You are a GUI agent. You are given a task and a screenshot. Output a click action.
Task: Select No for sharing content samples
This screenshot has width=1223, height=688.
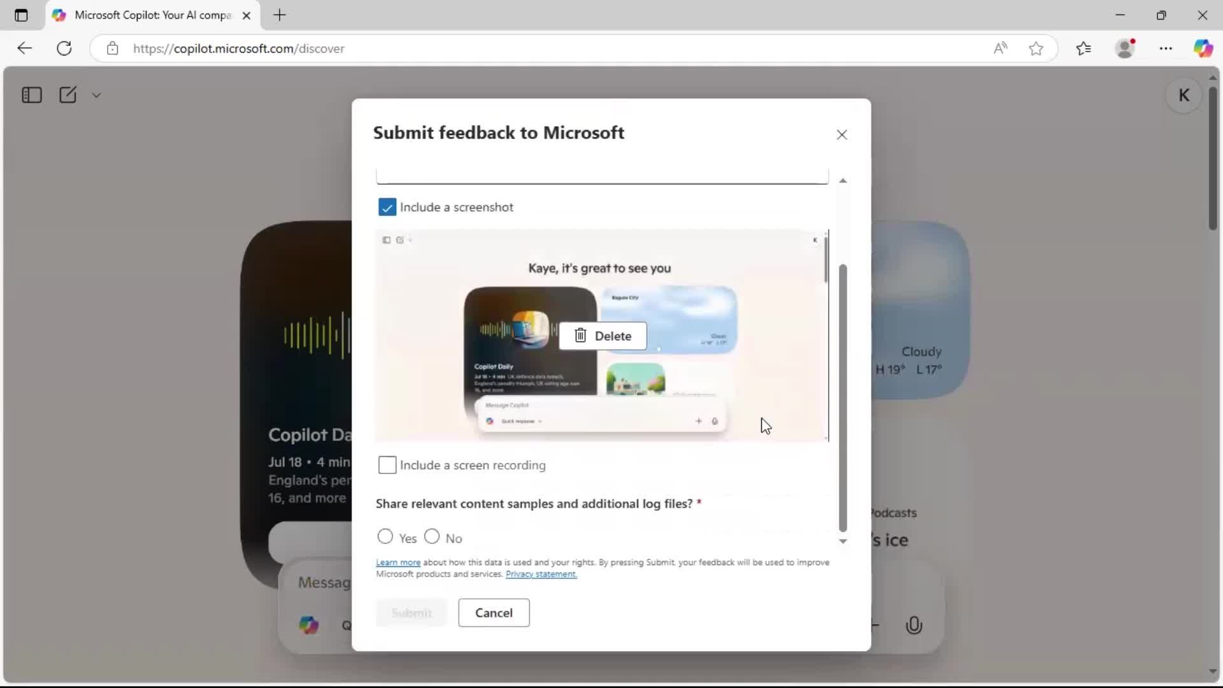click(x=432, y=536)
